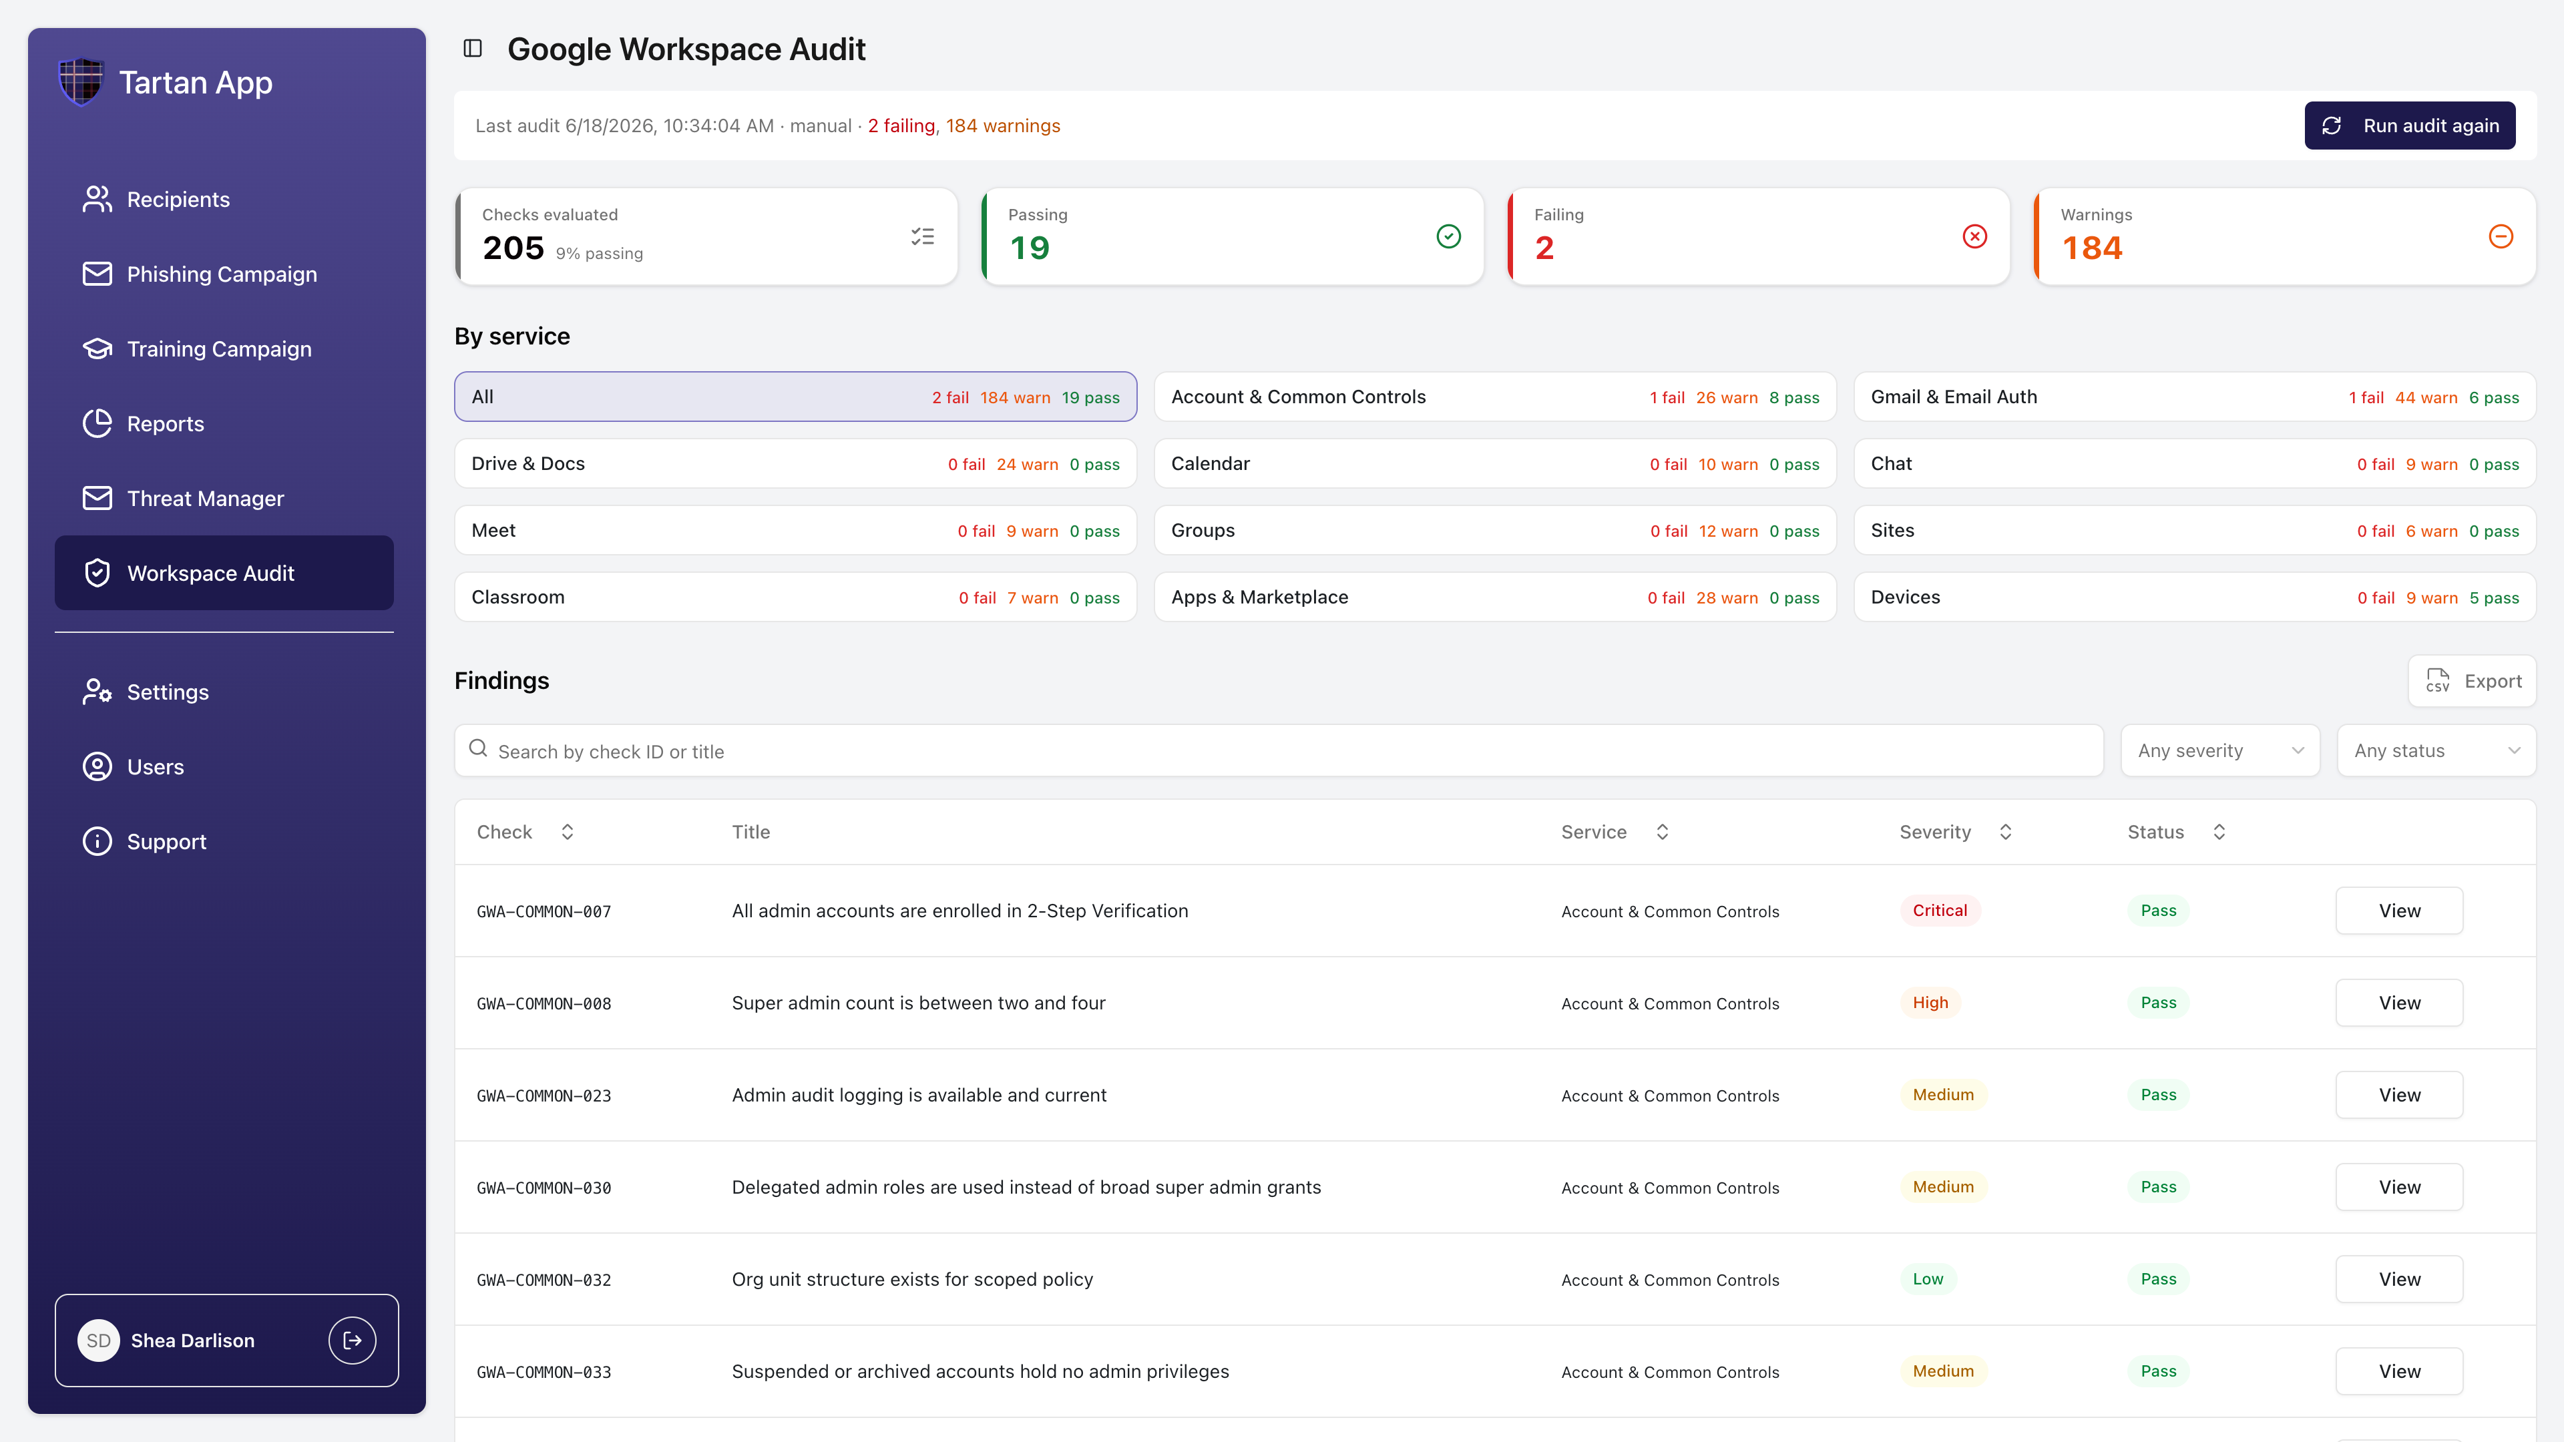
Task: Open the Support page
Action: pyautogui.click(x=224, y=841)
